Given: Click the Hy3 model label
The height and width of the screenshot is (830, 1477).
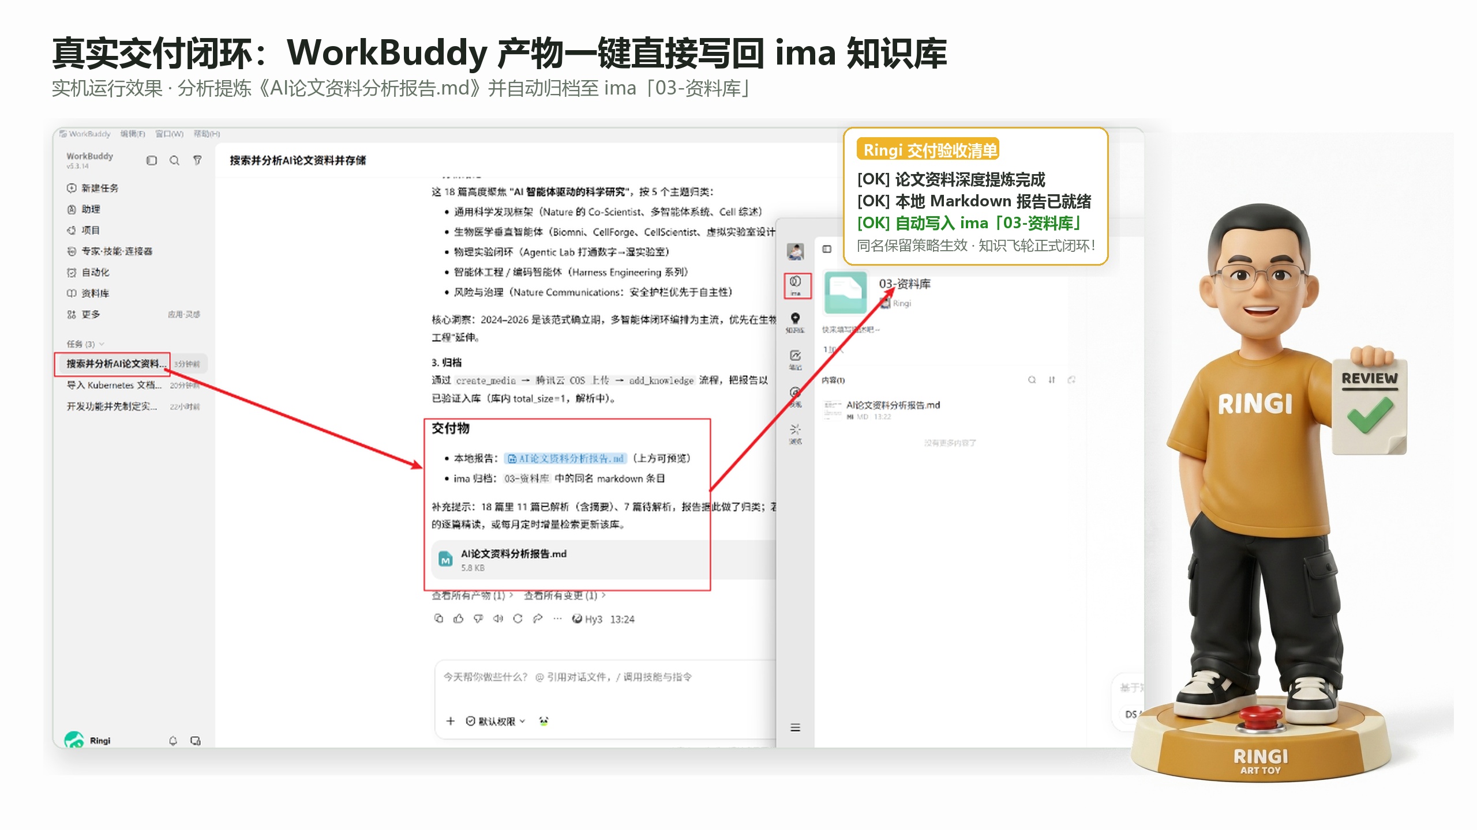Looking at the screenshot, I should tap(587, 619).
